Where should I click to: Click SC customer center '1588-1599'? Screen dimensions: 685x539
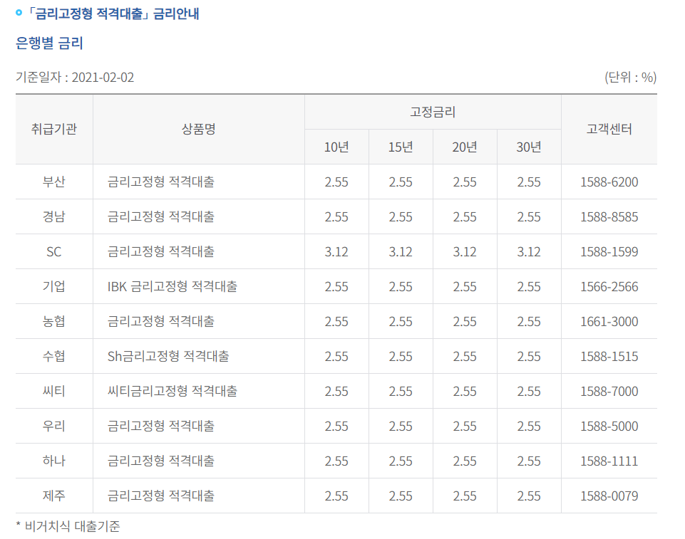[609, 252]
